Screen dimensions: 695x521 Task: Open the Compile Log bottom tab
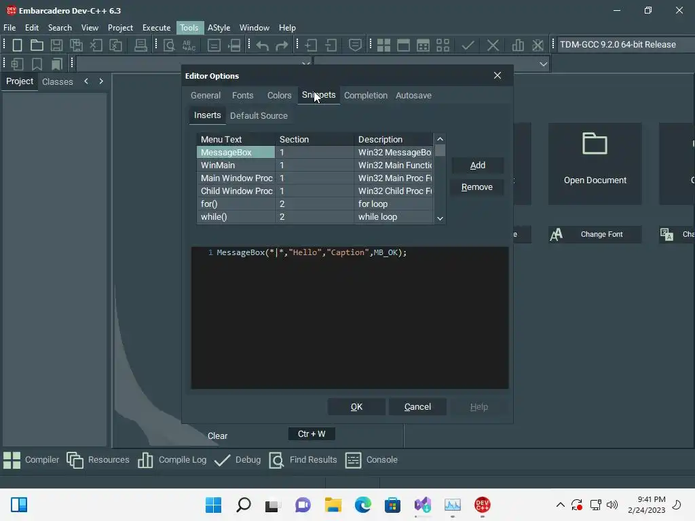tap(172, 460)
